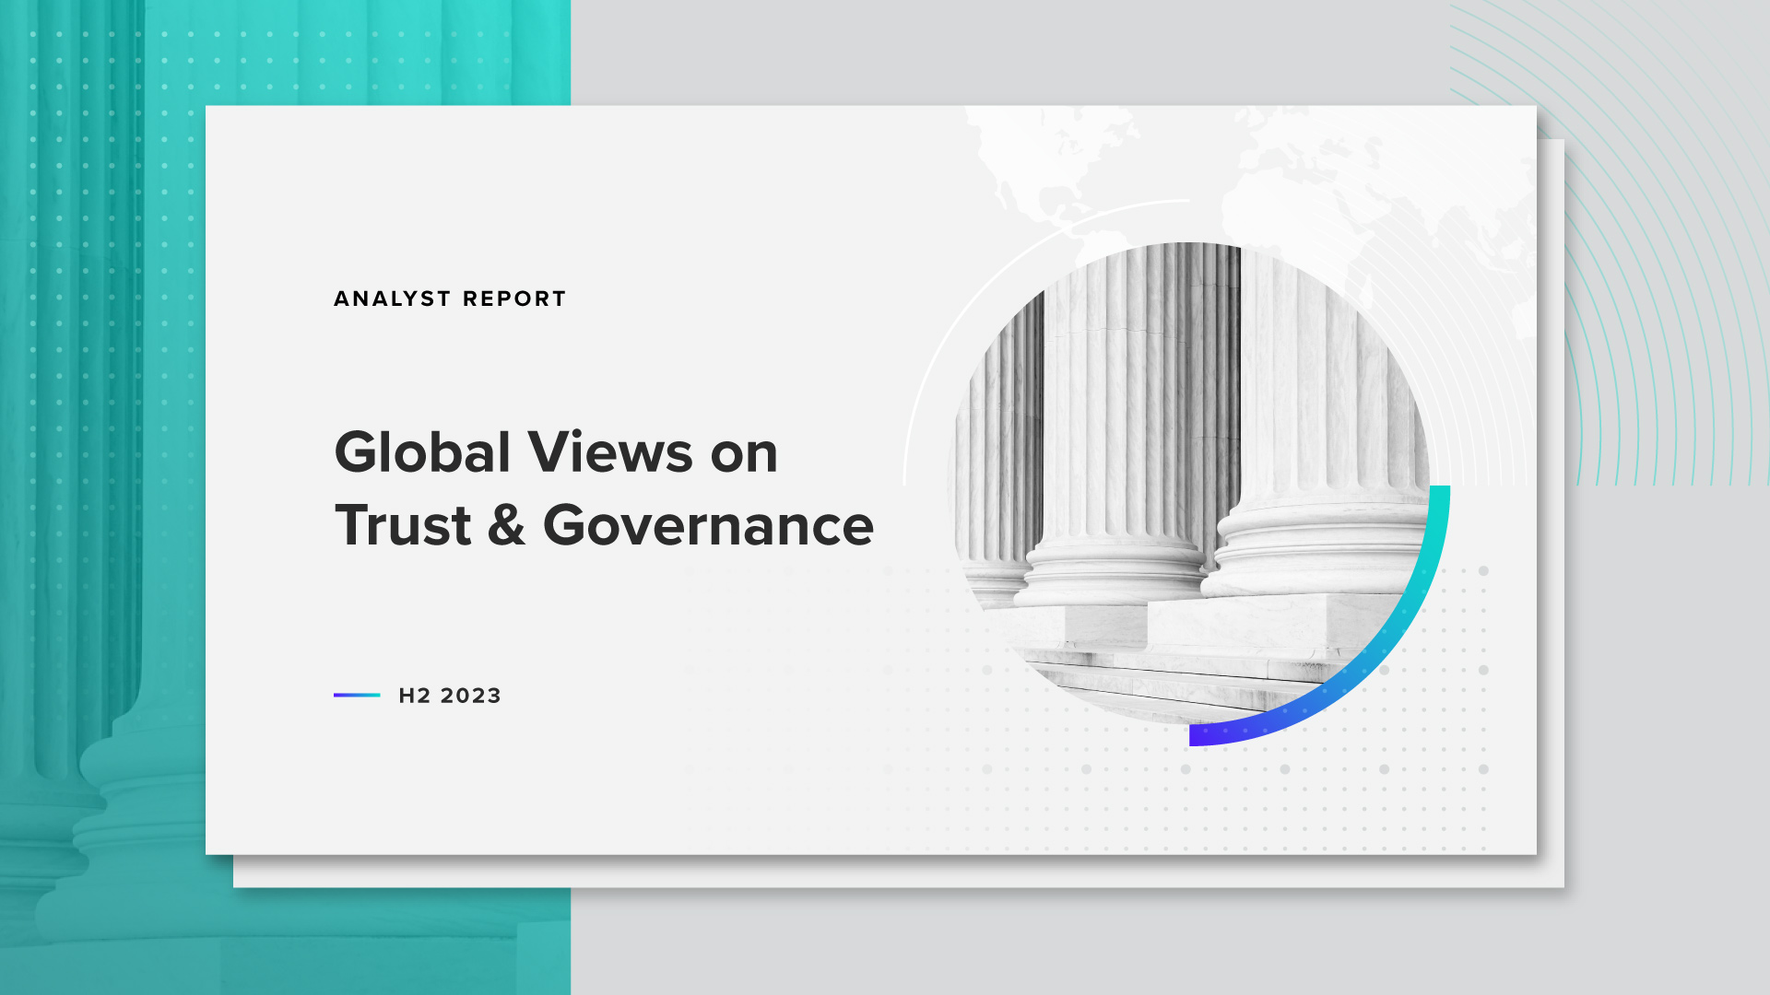Click the H2 2023 date text
The height and width of the screenshot is (995, 1770).
(450, 696)
